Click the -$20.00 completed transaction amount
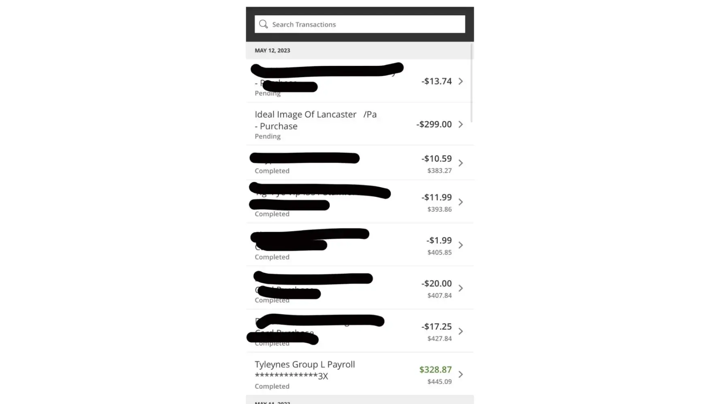Screen dimensions: 720x404 tap(436, 284)
